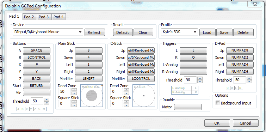This screenshot has height=132, width=266.
Task: Select the Pad 1 tab
Action: [14, 16]
